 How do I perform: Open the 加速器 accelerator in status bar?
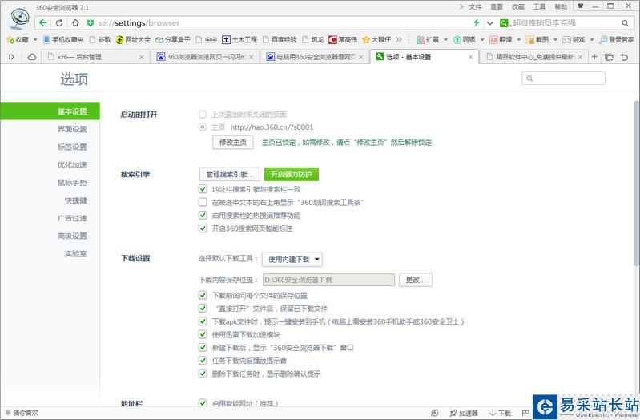click(464, 413)
